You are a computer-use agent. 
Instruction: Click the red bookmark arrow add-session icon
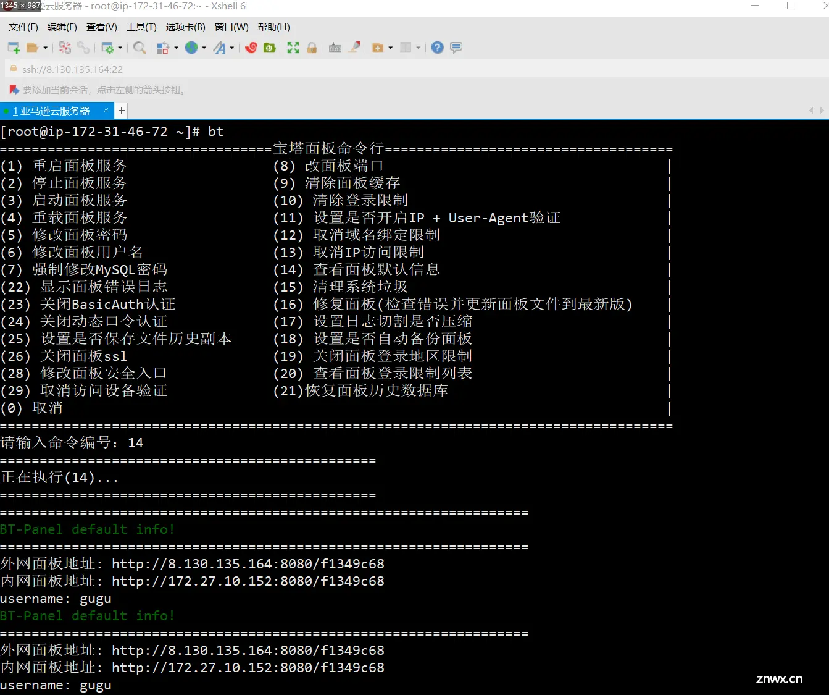(14, 90)
